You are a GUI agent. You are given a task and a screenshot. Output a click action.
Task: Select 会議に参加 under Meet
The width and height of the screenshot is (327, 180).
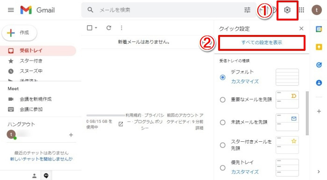[31, 109]
